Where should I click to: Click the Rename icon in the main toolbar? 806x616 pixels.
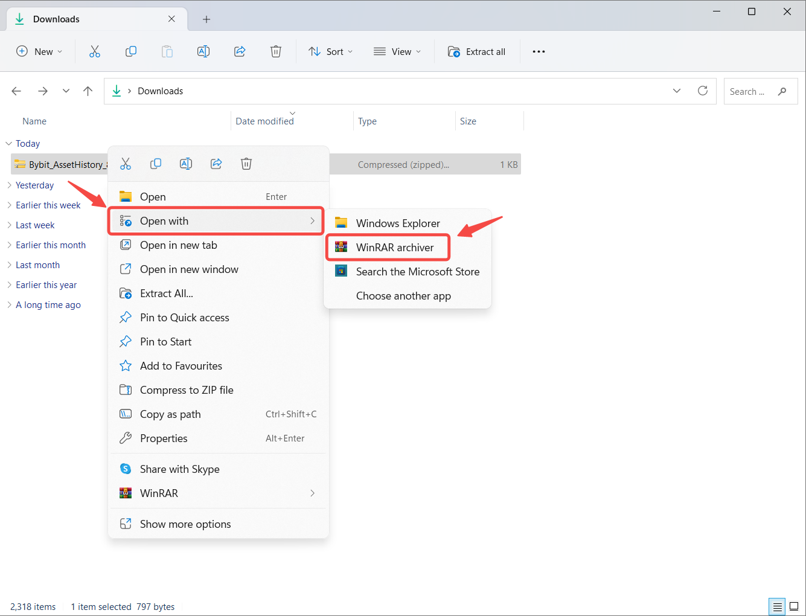(203, 52)
